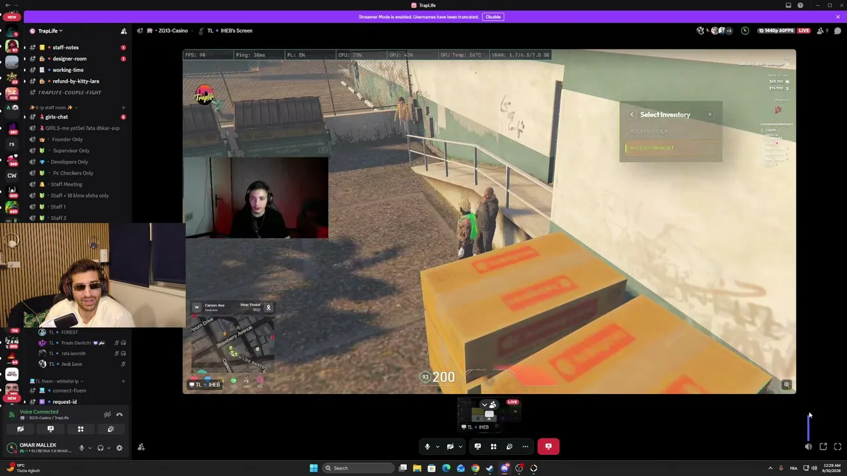Open more call options menu

(525, 446)
